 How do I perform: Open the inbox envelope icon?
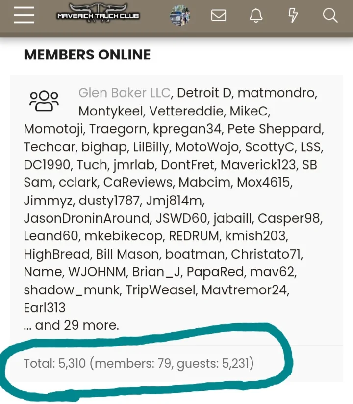pyautogui.click(x=219, y=16)
